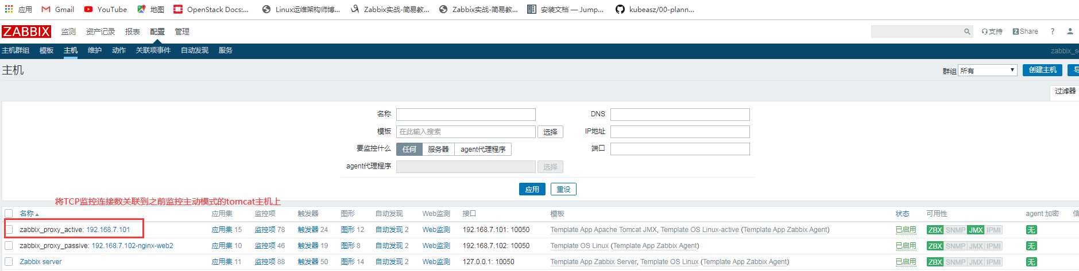
Task: Click the 创建主机 button
Action: click(1042, 70)
